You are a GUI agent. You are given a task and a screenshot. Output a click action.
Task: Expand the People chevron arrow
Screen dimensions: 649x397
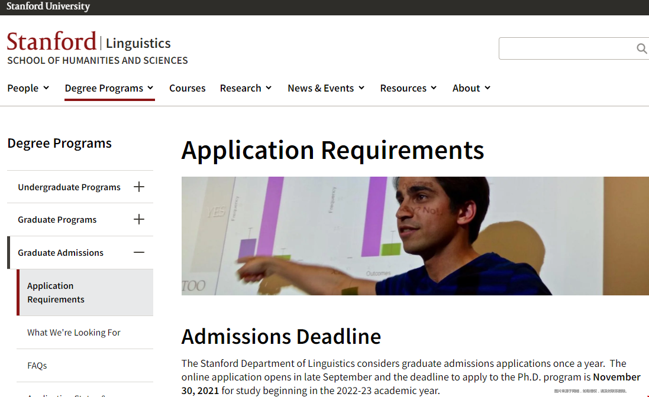[x=46, y=87]
